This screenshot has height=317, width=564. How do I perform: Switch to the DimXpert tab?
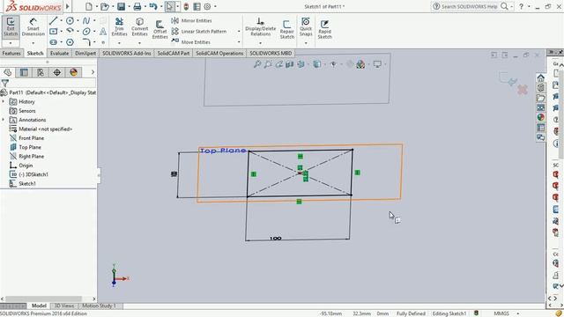pyautogui.click(x=85, y=53)
